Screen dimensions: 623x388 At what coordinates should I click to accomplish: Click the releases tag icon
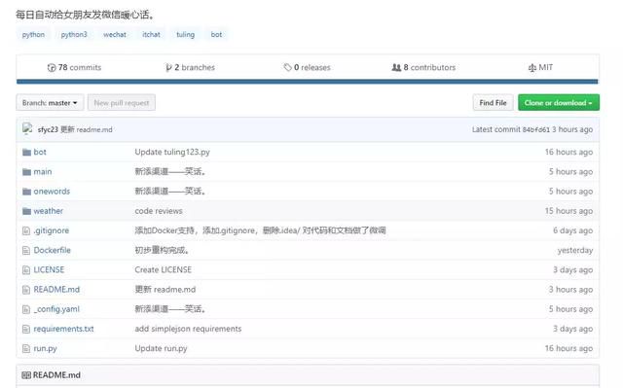(x=287, y=67)
